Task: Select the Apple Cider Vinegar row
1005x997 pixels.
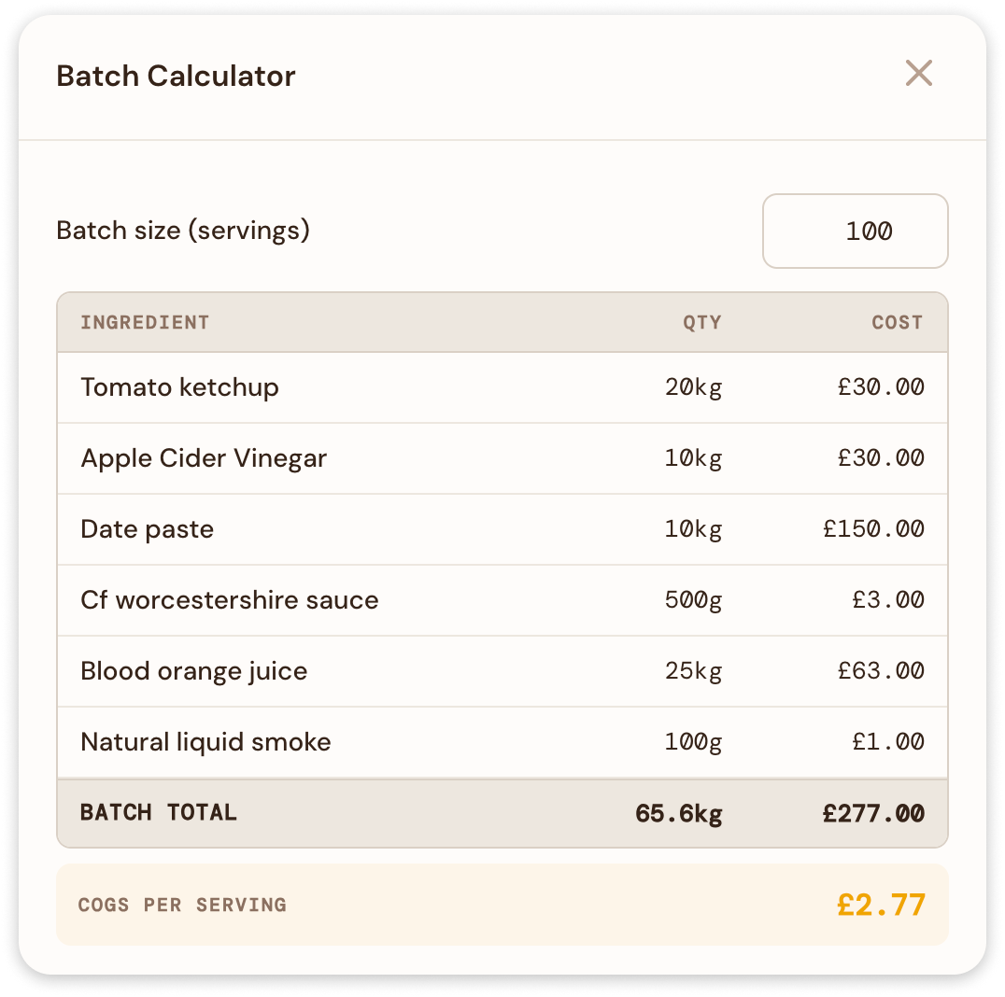Action: 374,458
